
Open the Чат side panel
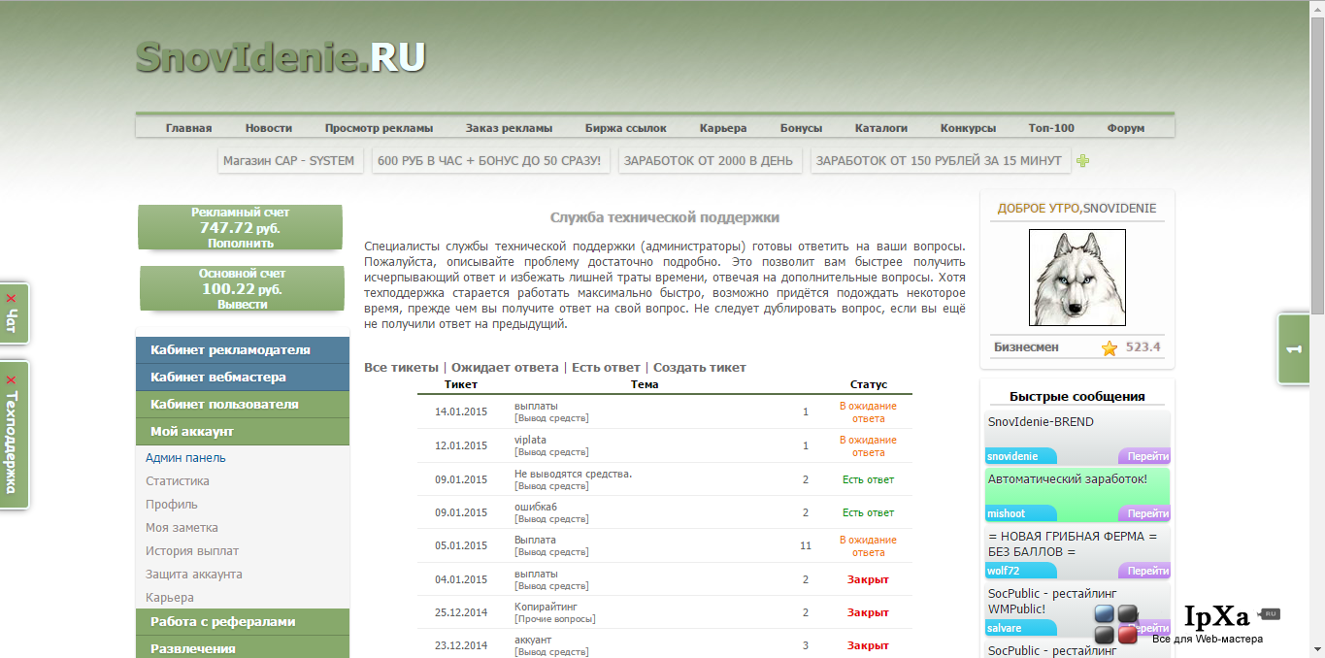click(12, 321)
